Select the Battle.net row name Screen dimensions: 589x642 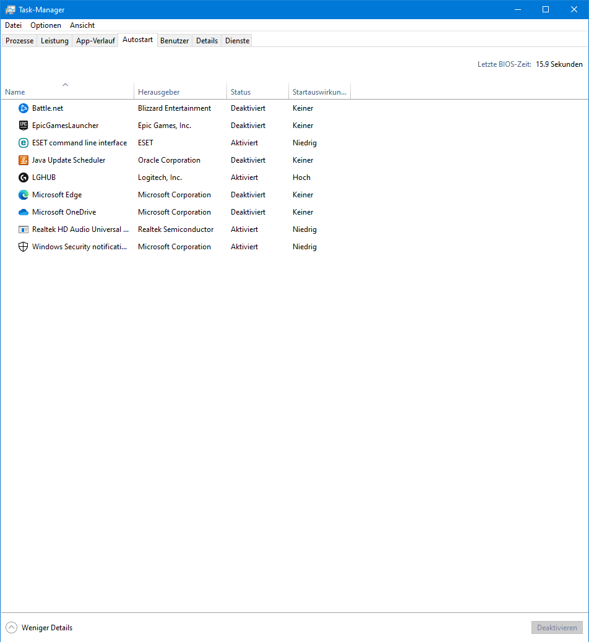48,108
